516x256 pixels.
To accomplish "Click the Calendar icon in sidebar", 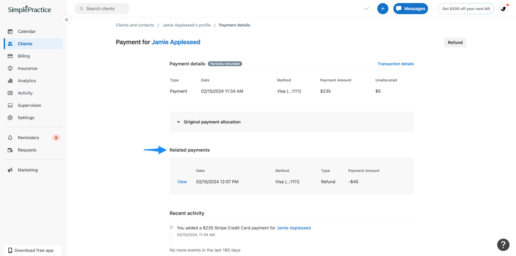I will [x=10, y=31].
